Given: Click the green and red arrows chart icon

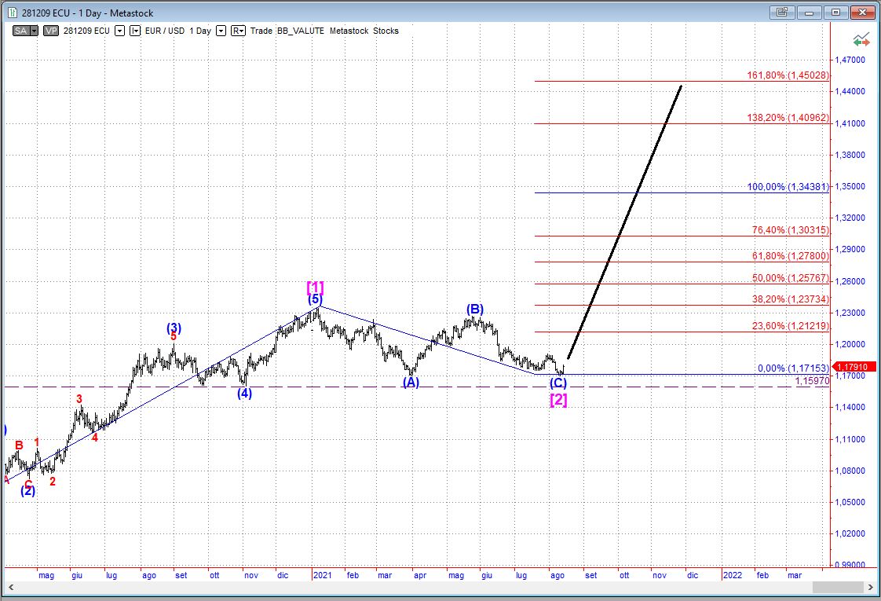Looking at the screenshot, I should tap(861, 41).
